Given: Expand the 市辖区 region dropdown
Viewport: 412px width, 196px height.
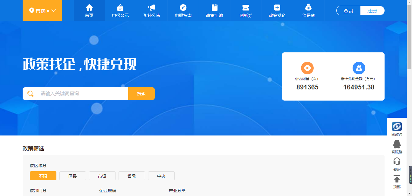Looking at the screenshot, I should point(42,11).
